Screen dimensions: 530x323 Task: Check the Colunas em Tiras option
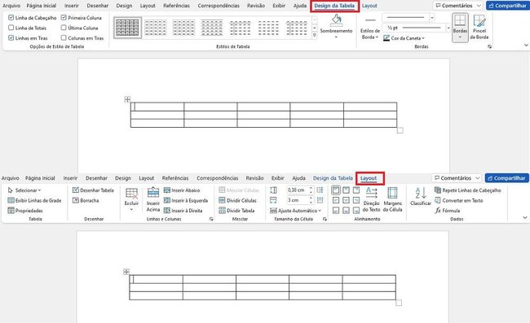click(64, 37)
